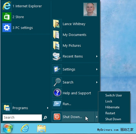Screen dimensions: 136x134
Task: Open the Run dialog icon
Action: [57, 104]
